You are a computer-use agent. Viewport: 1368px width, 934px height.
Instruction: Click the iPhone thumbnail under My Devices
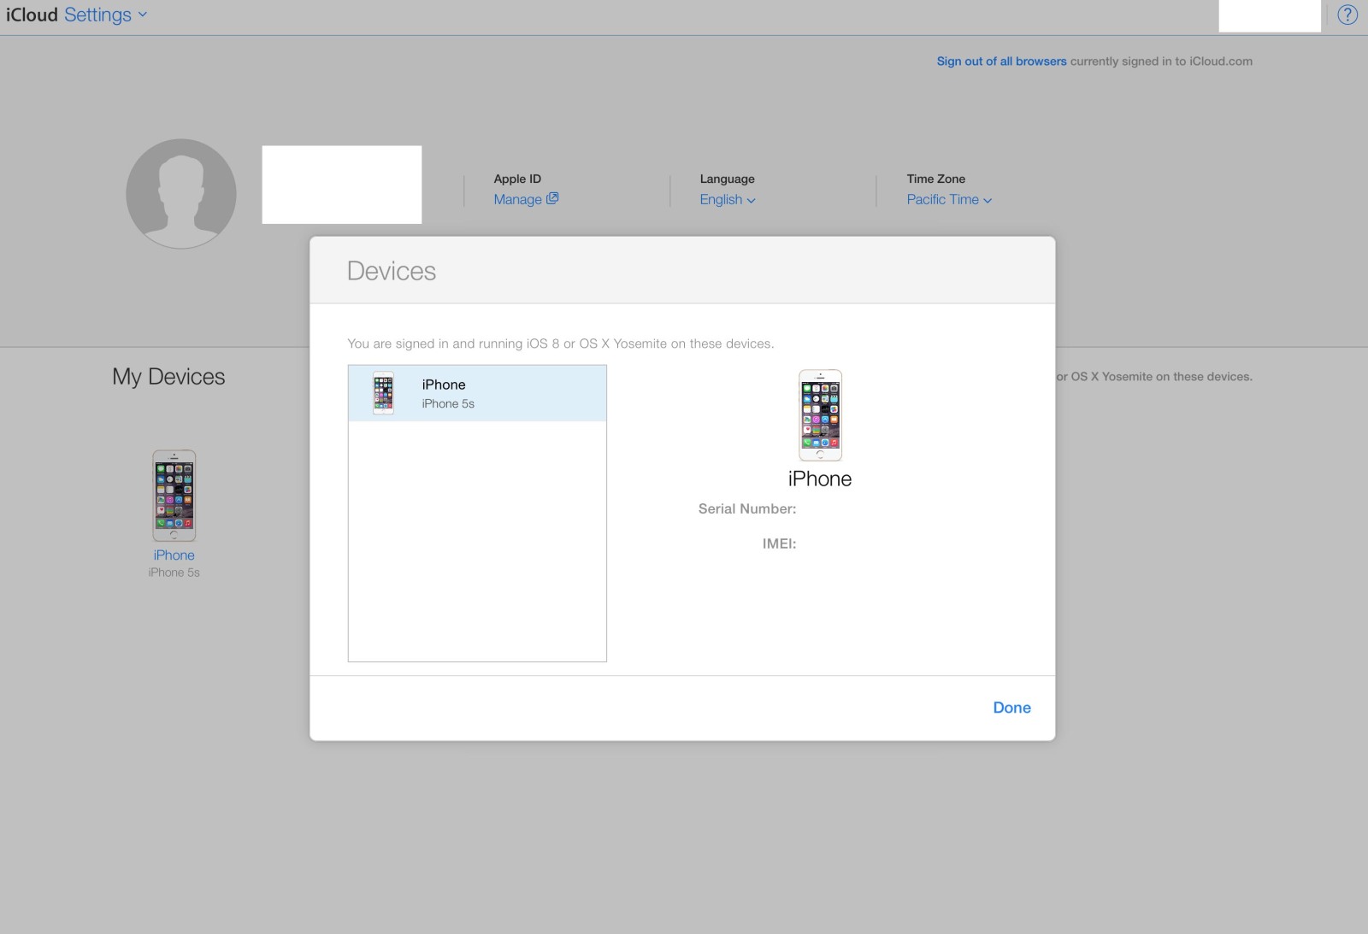coord(174,496)
